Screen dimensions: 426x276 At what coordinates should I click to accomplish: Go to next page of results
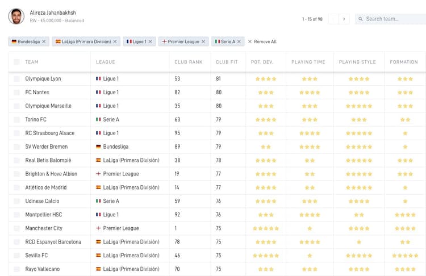tap(344, 19)
